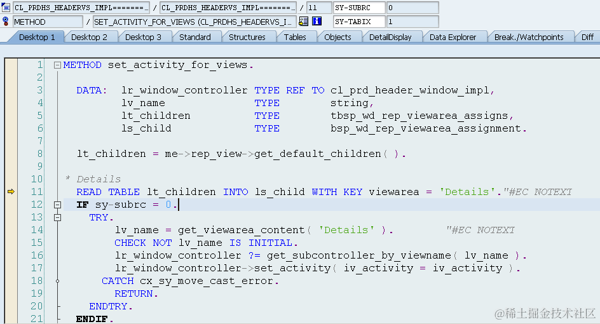Click variable lt_children on line 8
Image resolution: width=600 pixels, height=324 pixels.
111,154
